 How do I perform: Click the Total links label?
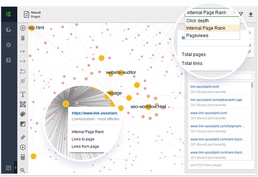(192, 63)
